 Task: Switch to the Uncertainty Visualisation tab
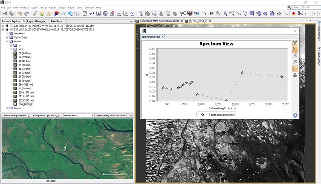pos(111,116)
